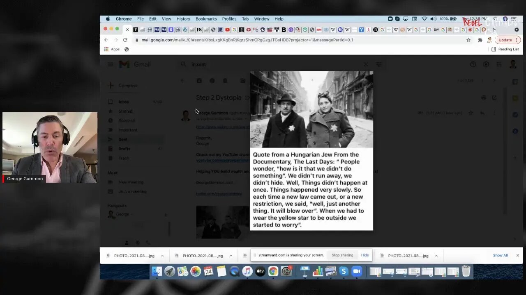Open Photos app in the Dock
Screen dimensions: 526x295
pos(196,271)
